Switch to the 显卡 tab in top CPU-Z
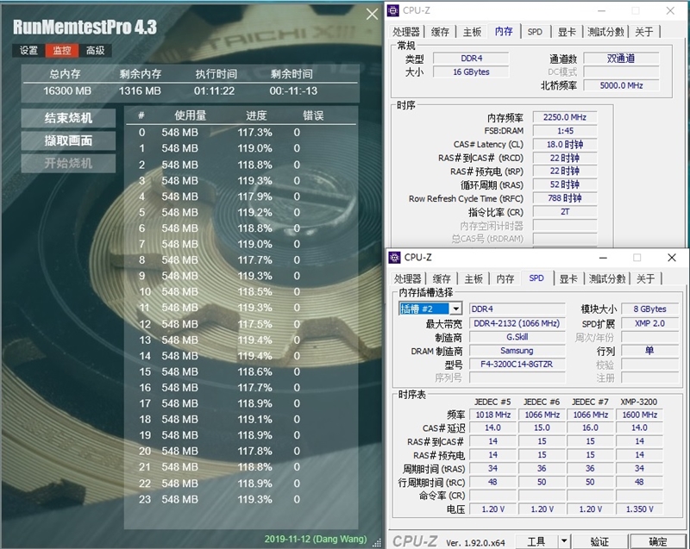The width and height of the screenshot is (690, 549). (x=568, y=31)
